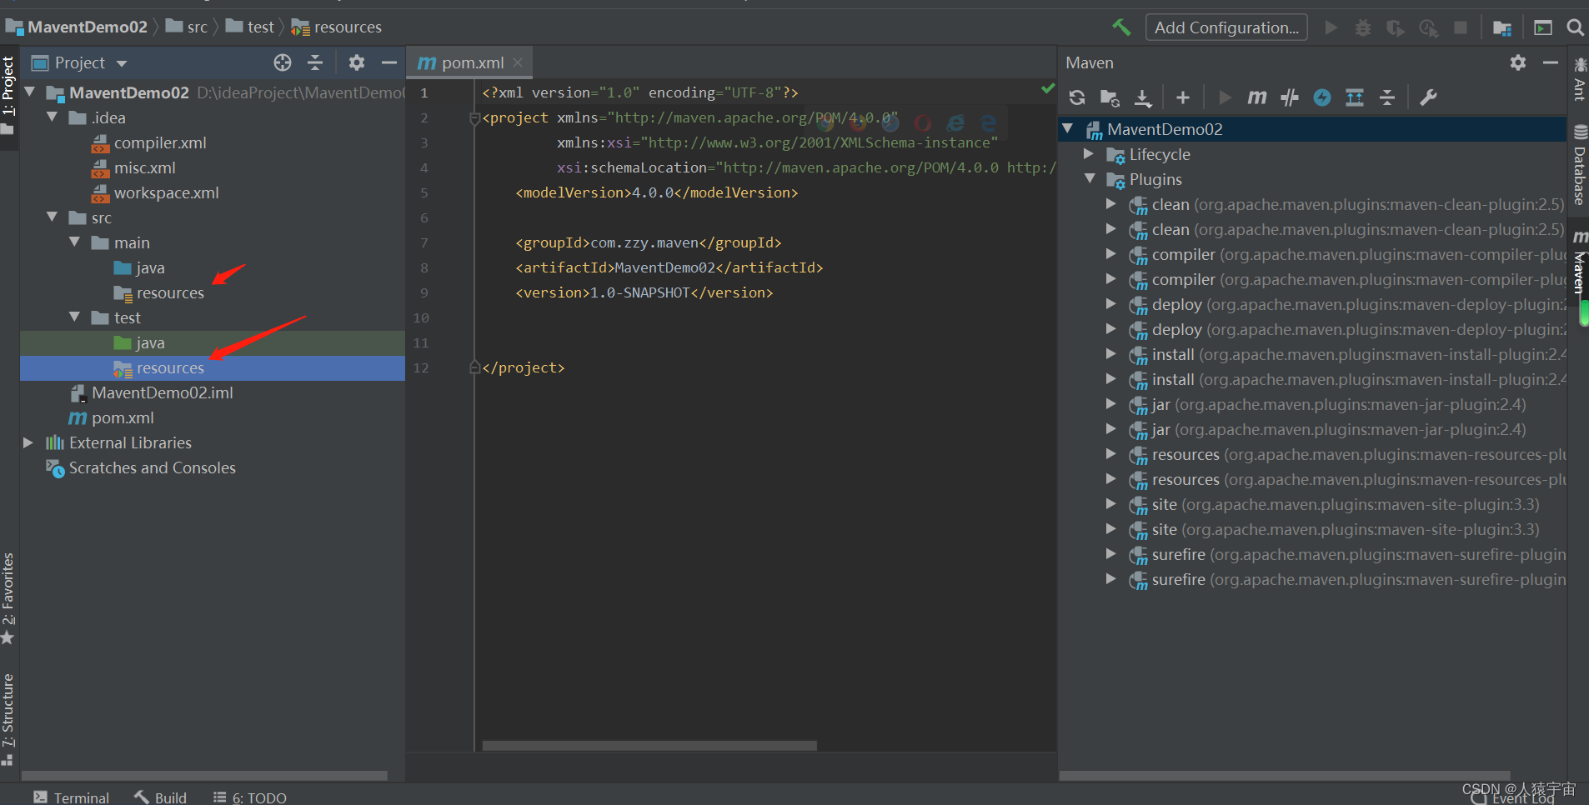
Task: Close the pom.xml editor tab
Action: tap(518, 62)
